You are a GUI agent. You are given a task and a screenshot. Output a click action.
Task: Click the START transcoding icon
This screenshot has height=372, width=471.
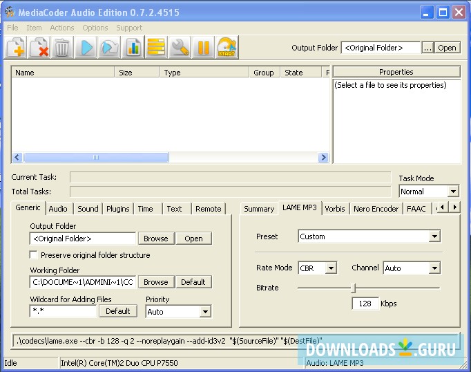pos(227,47)
